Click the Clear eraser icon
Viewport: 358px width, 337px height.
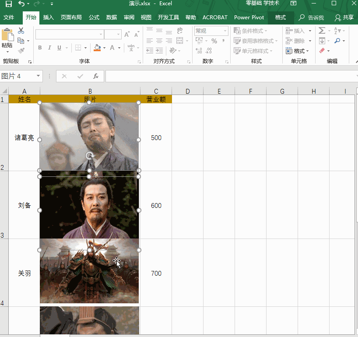[x=322, y=50]
